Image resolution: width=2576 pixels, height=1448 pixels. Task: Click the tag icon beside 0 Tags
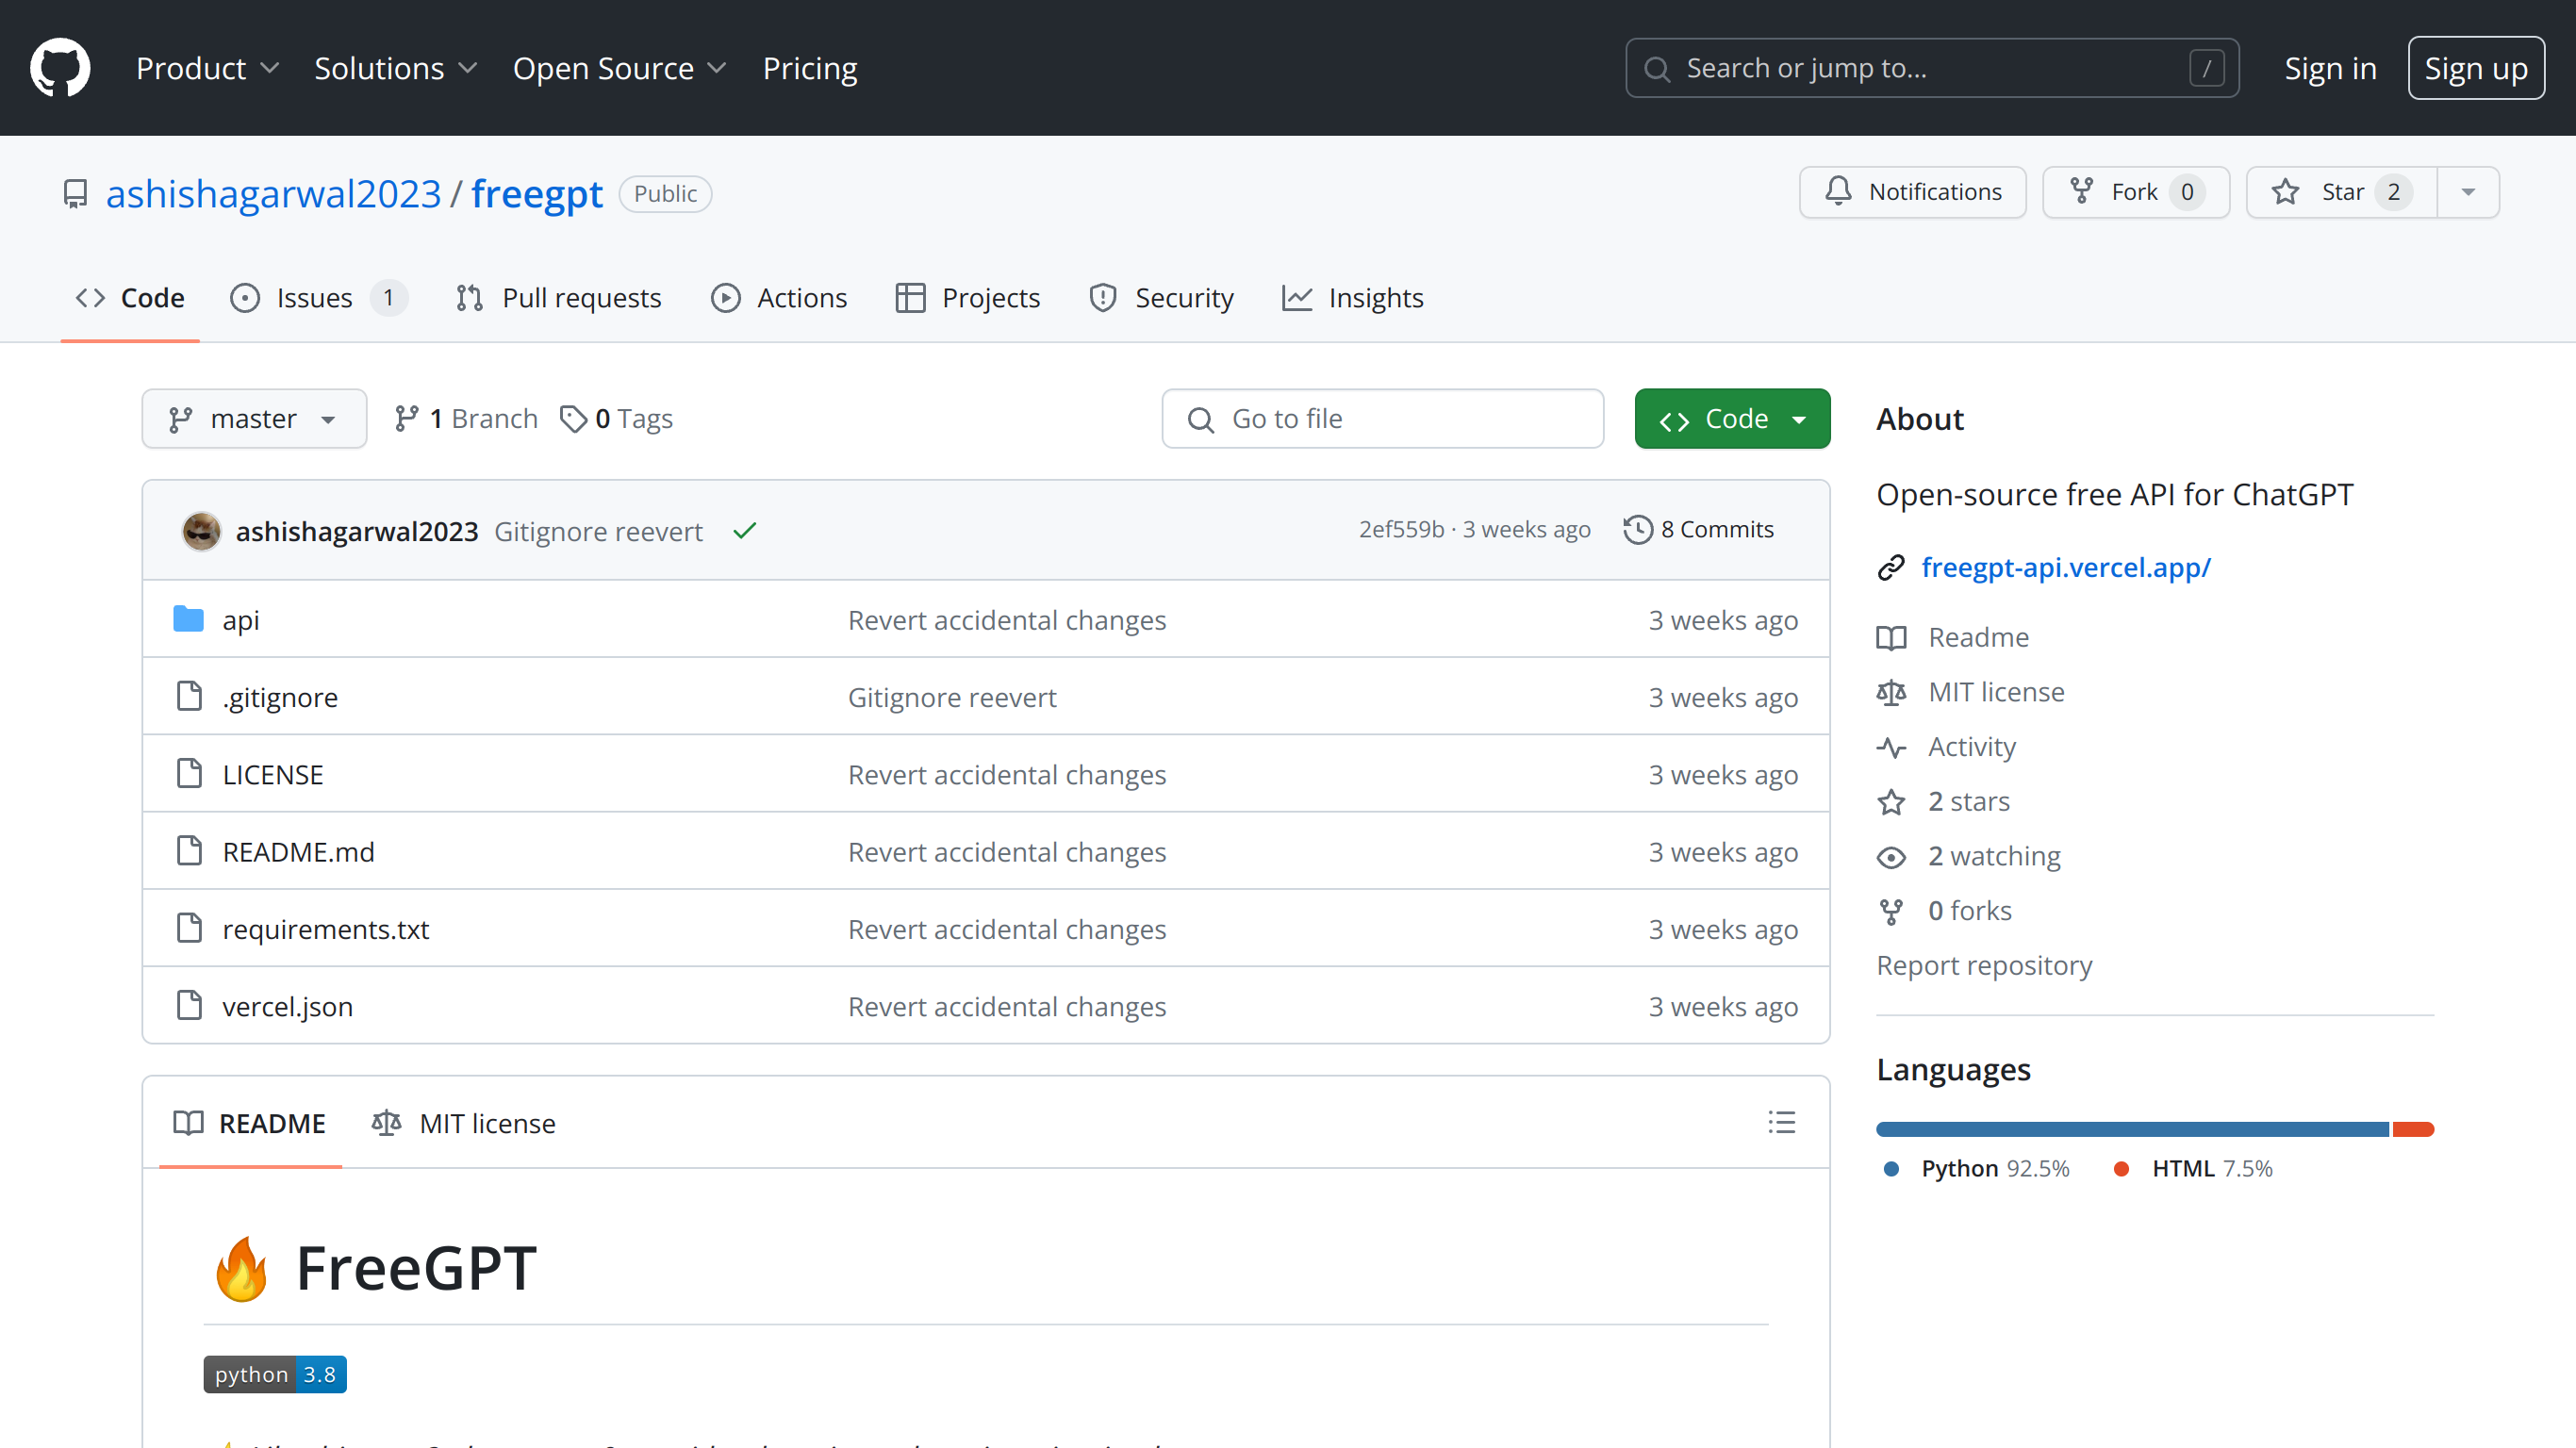(x=572, y=419)
